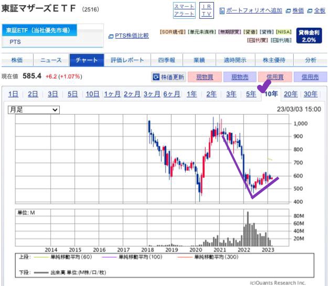Open the 株価 link at top right
The width and height of the screenshot is (330, 286).
click(298, 10)
